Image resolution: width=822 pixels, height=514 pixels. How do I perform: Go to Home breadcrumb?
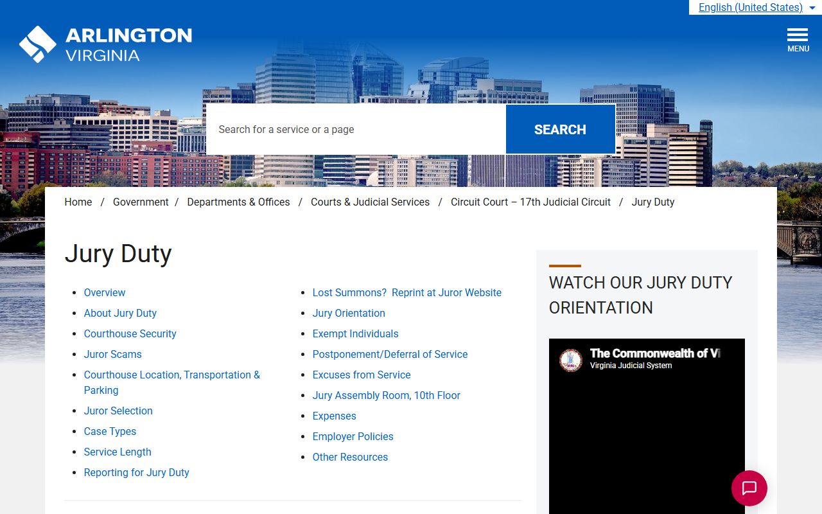pos(78,202)
